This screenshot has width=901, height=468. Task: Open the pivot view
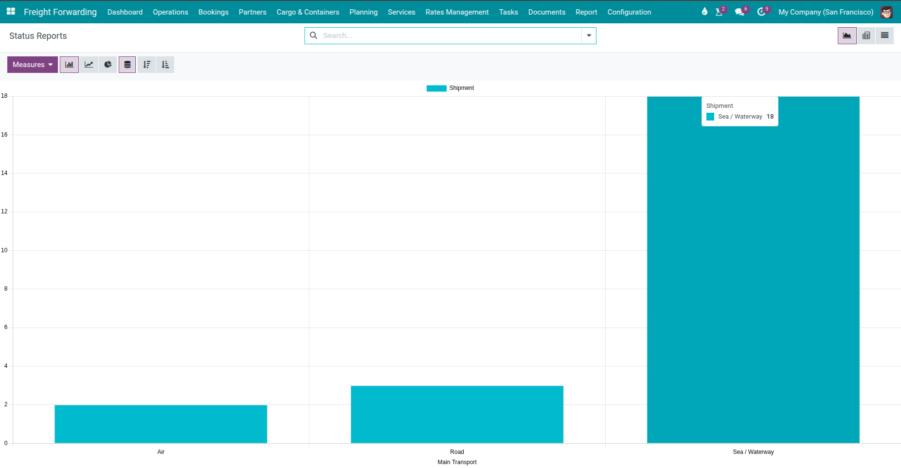[x=866, y=35]
